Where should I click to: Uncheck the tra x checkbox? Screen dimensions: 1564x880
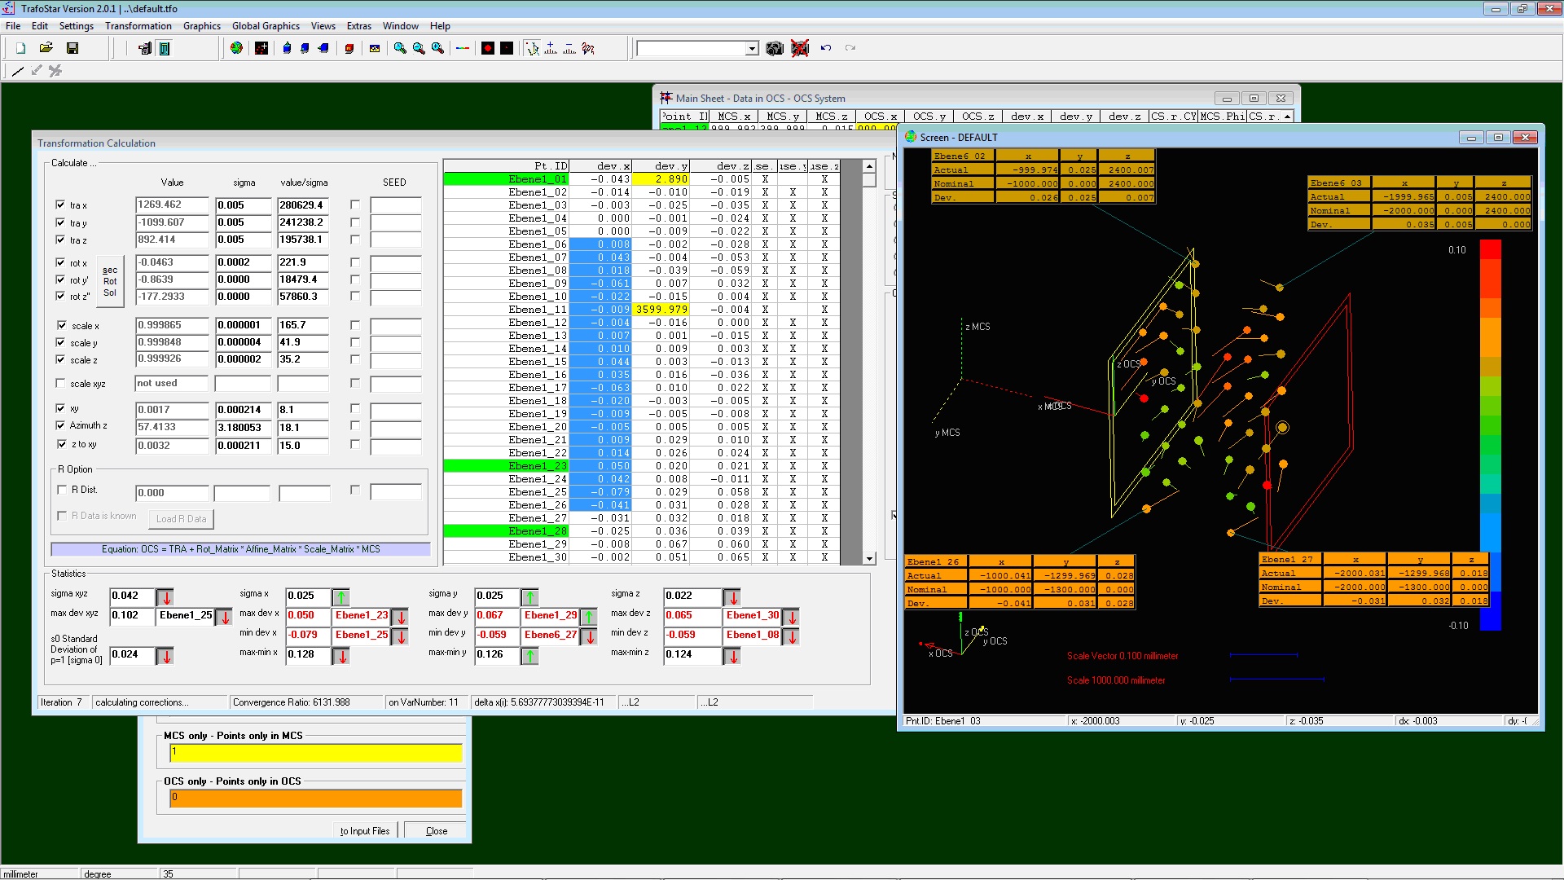[60, 205]
